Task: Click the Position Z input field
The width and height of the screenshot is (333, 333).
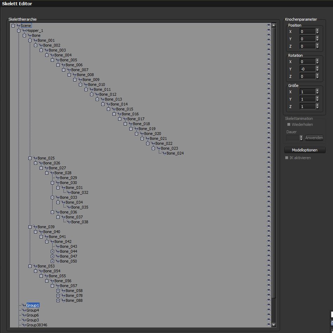Action: [x=307, y=46]
